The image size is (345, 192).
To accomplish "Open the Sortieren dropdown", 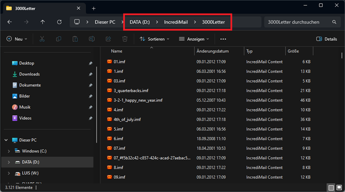I will click(155, 39).
